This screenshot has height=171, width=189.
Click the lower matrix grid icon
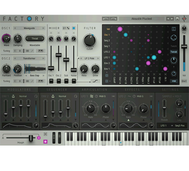[x=107, y=81]
